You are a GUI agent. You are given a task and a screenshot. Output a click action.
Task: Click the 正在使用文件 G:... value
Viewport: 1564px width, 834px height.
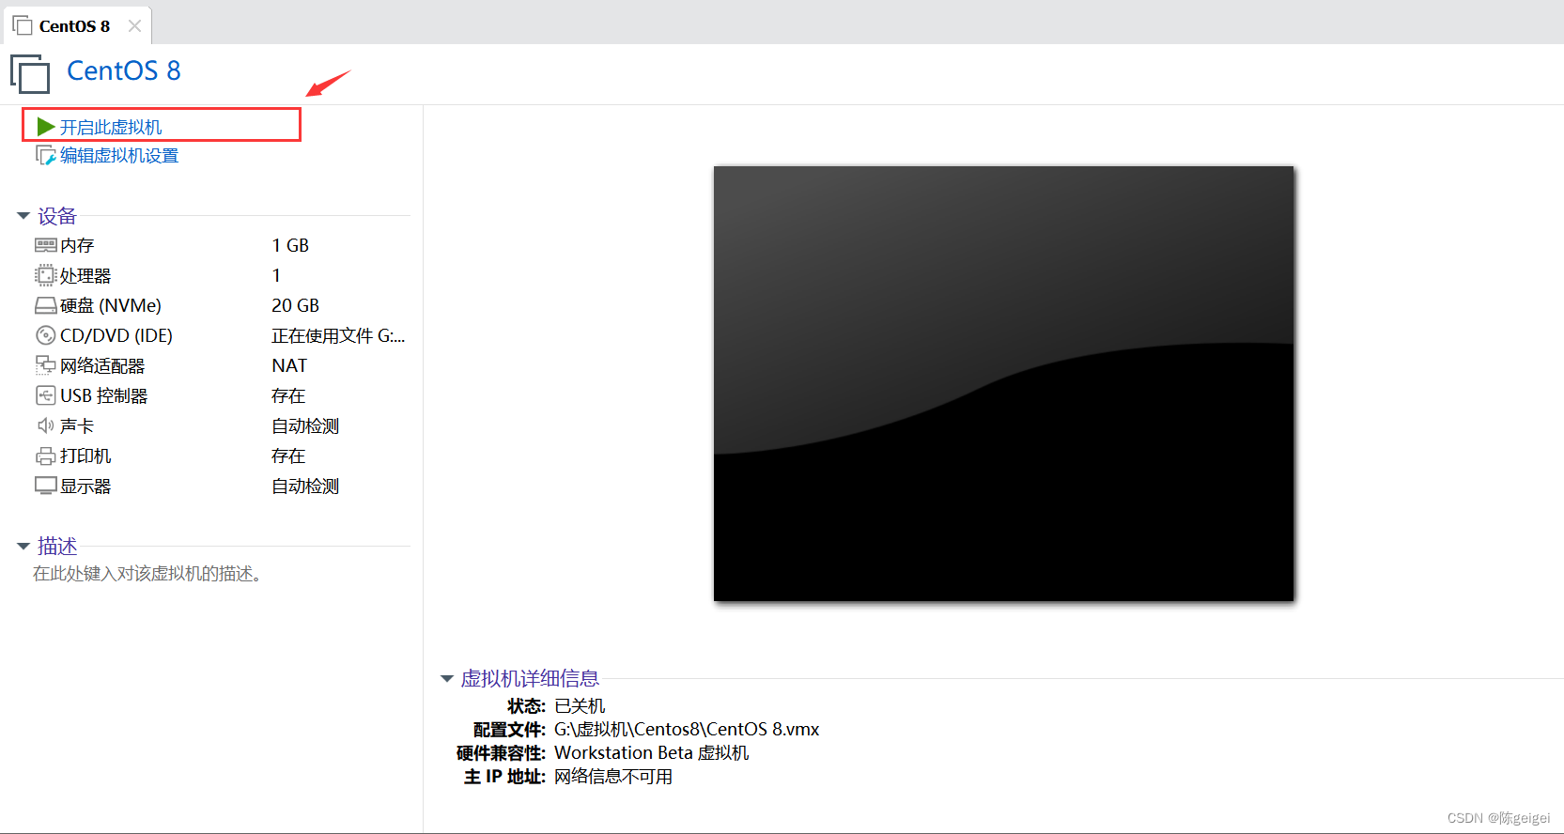[338, 335]
